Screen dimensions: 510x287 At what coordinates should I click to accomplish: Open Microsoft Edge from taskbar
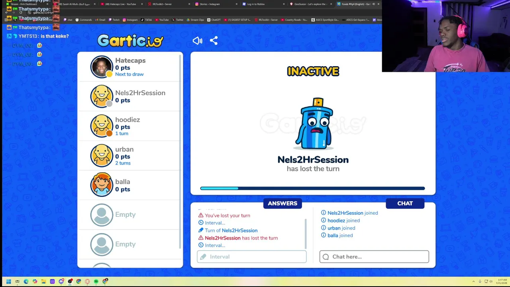26,281
